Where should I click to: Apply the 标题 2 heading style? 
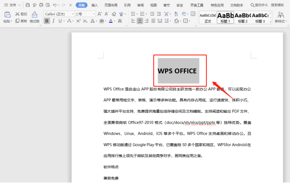tap(243, 18)
